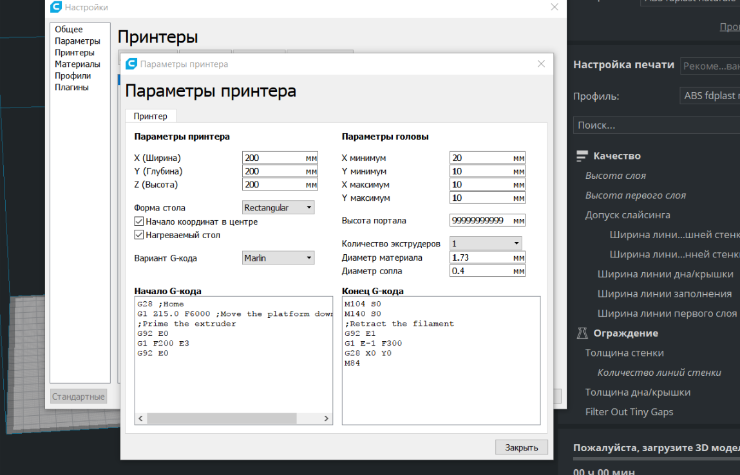The image size is (740, 475).
Task: Click the Ограждение section icon
Action: (582, 333)
